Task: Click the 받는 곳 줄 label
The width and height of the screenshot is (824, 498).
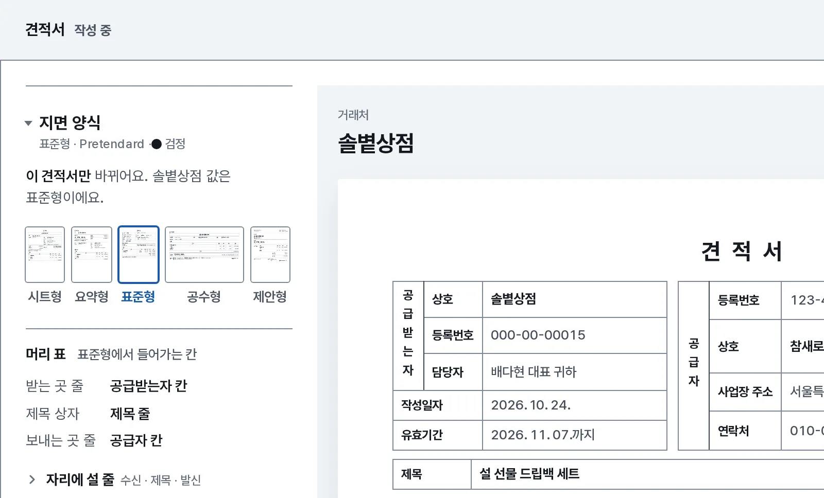Action: point(55,386)
